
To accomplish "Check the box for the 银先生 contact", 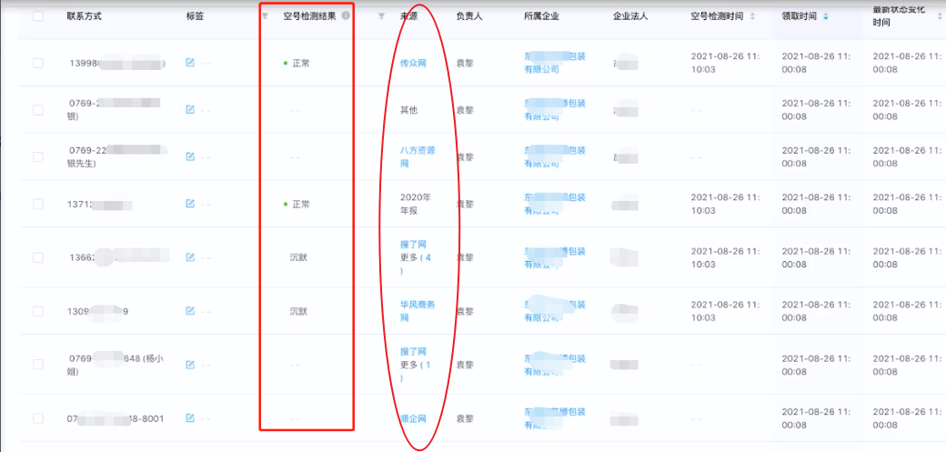I will click(38, 157).
